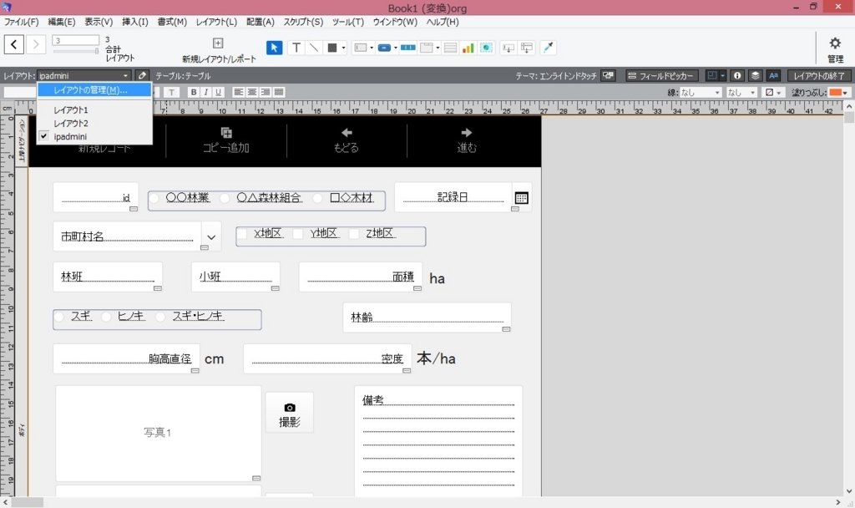The height and width of the screenshot is (508, 855).
Task: Select the Format Painter tool
Action: pos(548,48)
